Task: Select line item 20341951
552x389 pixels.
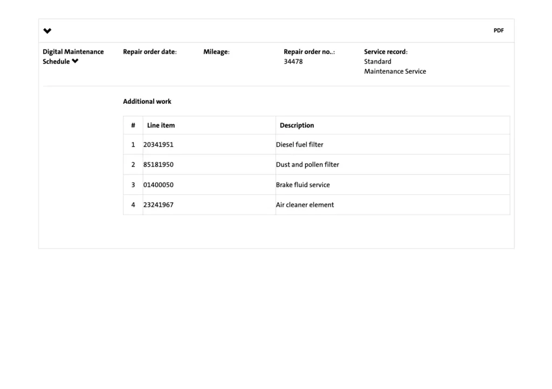Action: 158,145
